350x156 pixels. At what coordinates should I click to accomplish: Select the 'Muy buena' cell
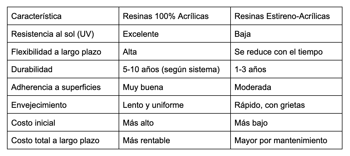[175, 87]
